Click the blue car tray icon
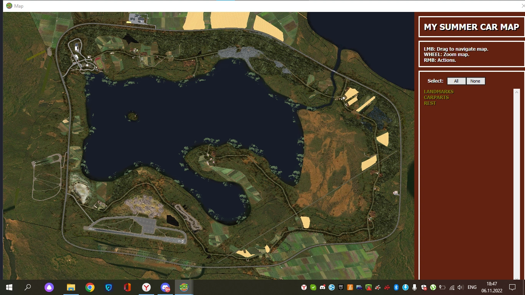Viewport: 525px width, 295px height. coord(359,287)
